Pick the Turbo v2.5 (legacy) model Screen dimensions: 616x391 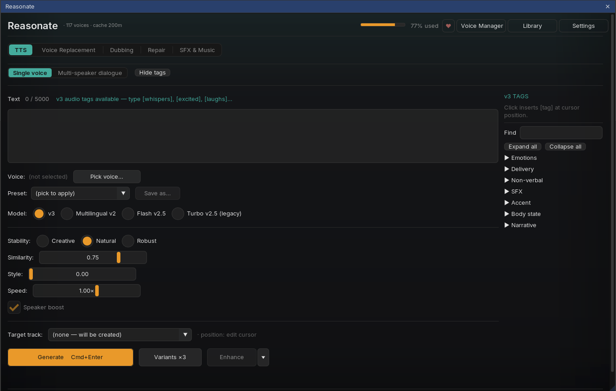point(178,214)
